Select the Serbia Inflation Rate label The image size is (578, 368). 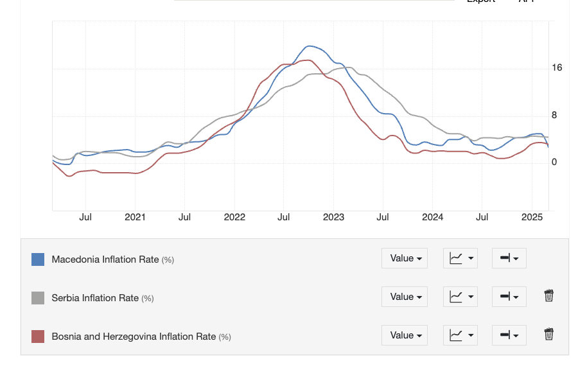coord(95,298)
